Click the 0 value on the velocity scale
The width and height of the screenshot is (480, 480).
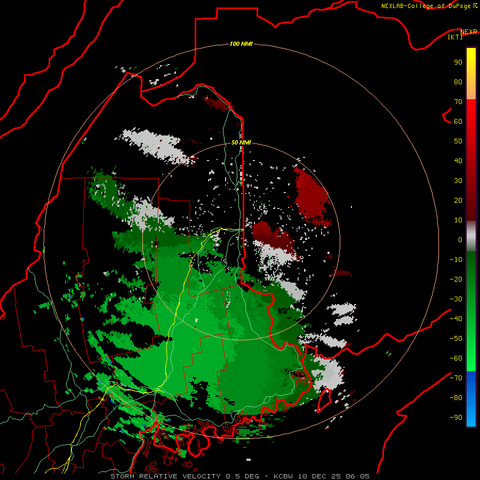[460, 240]
